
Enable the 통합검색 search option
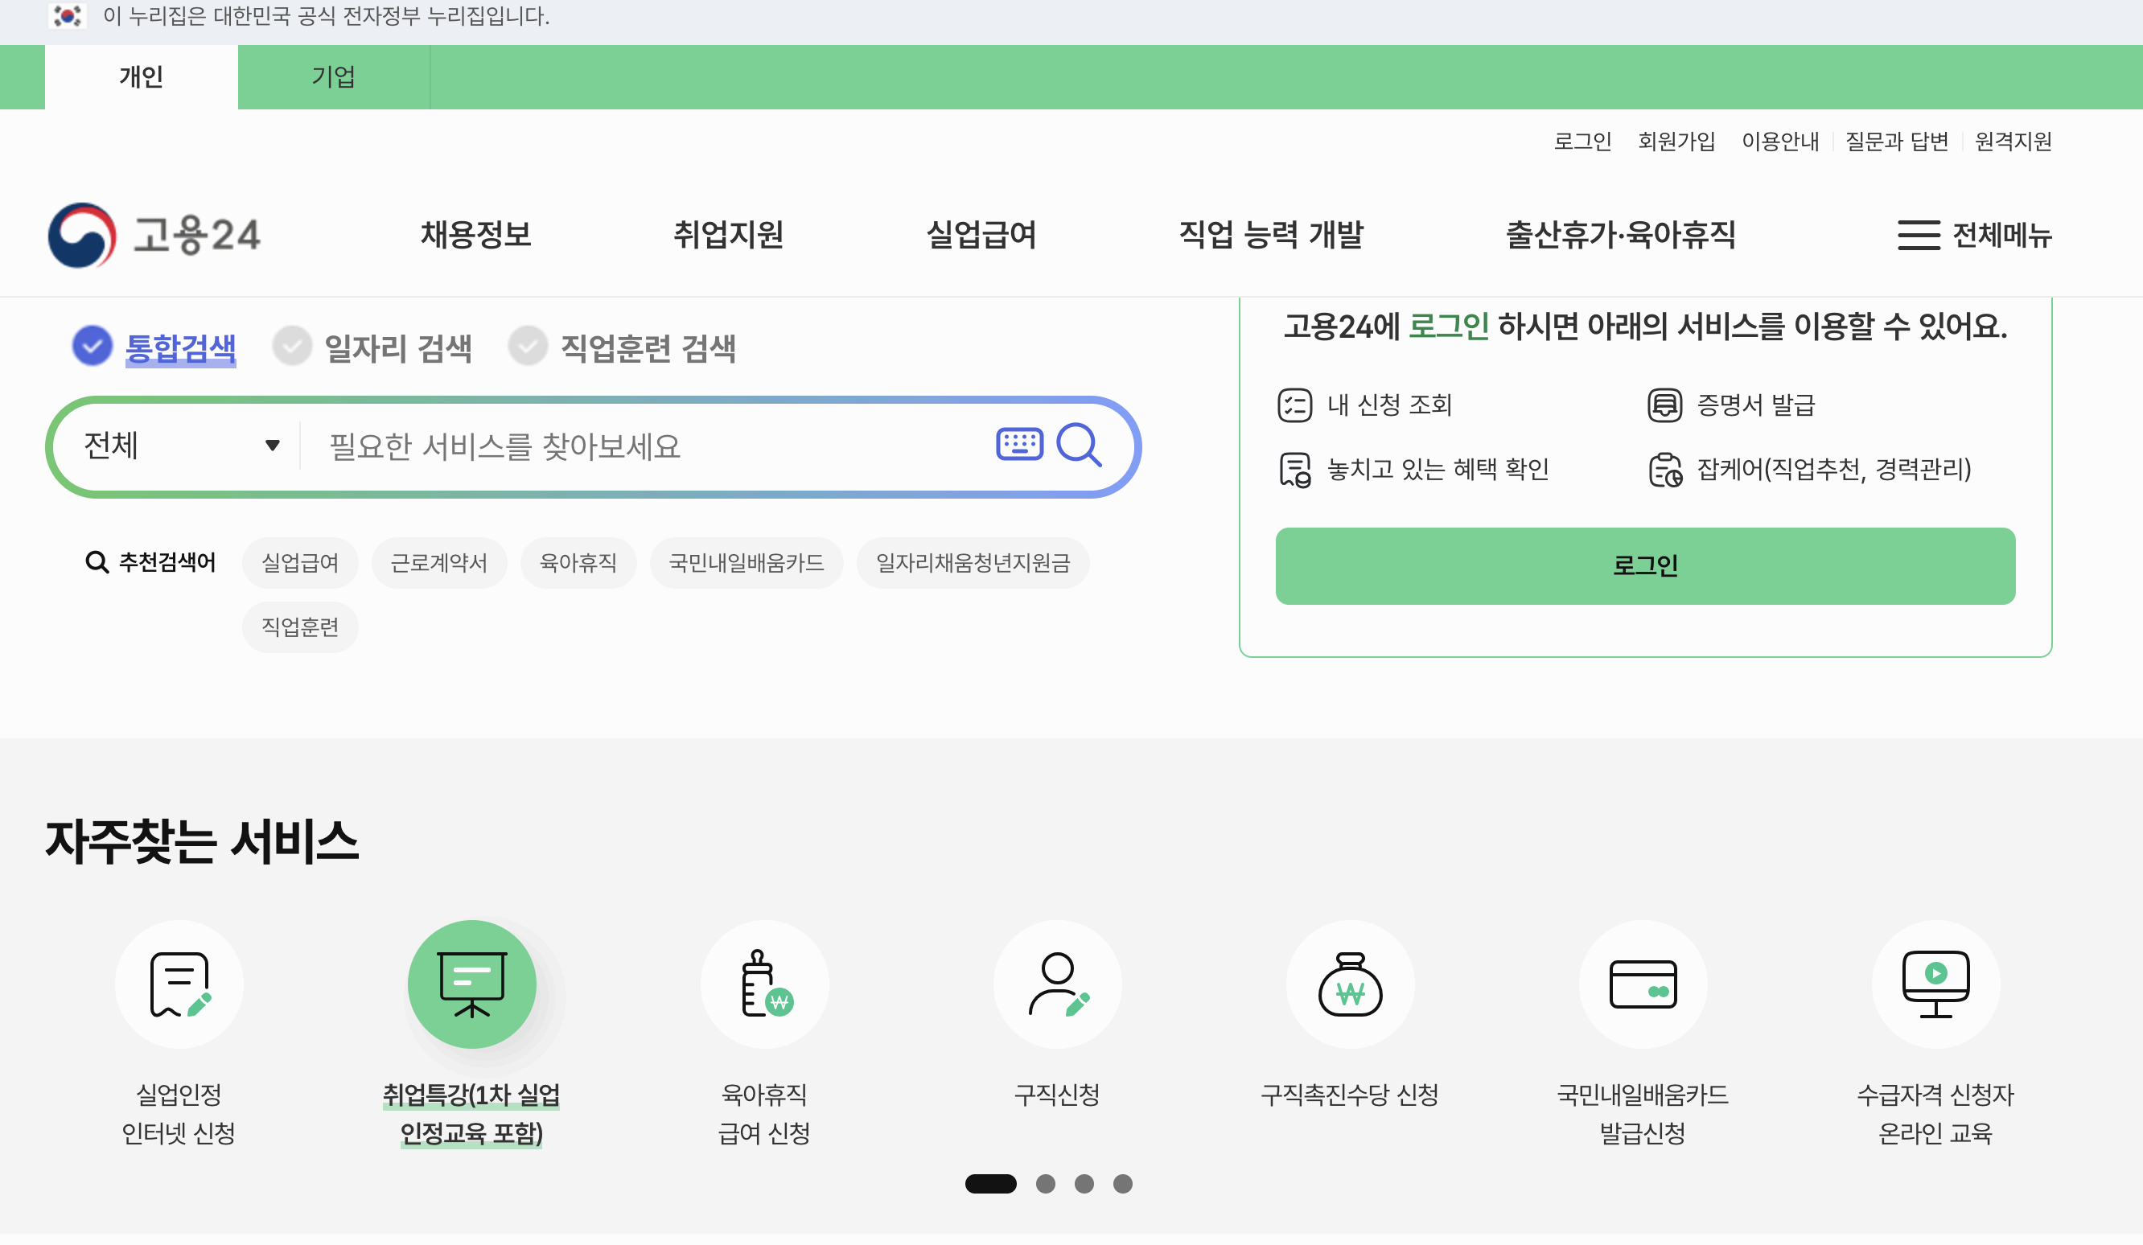click(x=92, y=345)
